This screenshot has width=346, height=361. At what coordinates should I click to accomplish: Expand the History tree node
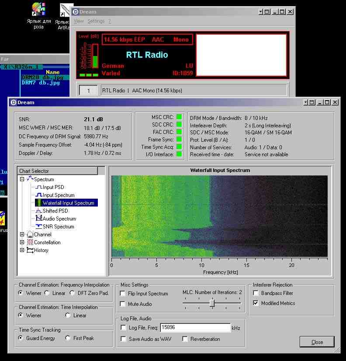click(x=22, y=250)
